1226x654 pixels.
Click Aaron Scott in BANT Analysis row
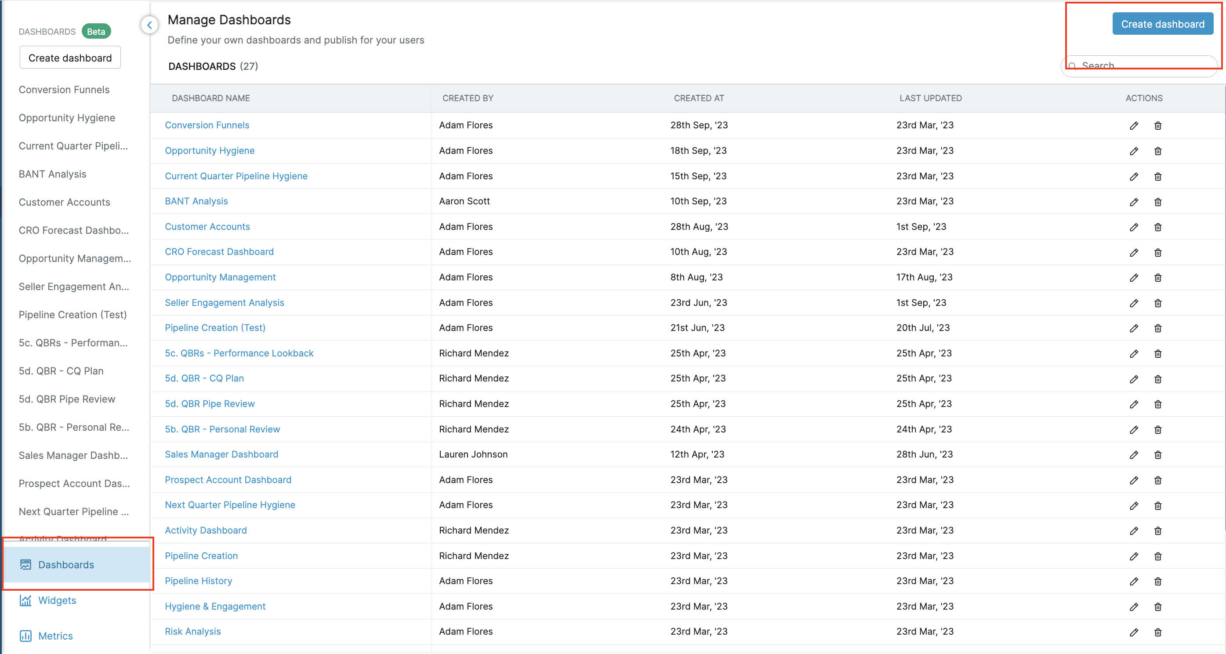464,201
